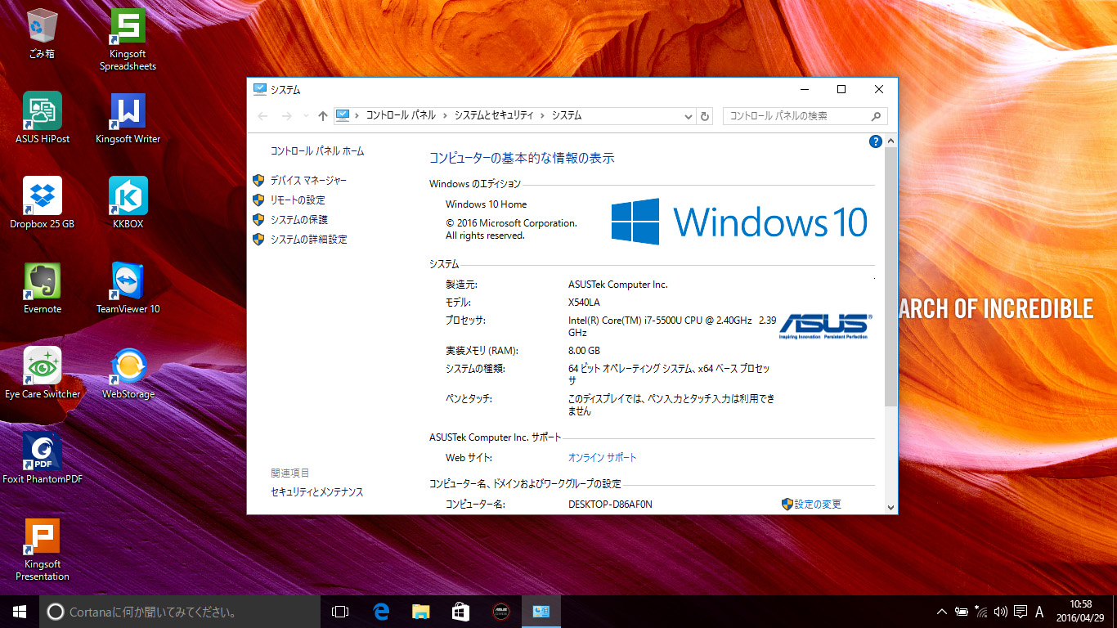Click the scrollbar down arrow
Viewport: 1117px width, 628px height.
[891, 507]
